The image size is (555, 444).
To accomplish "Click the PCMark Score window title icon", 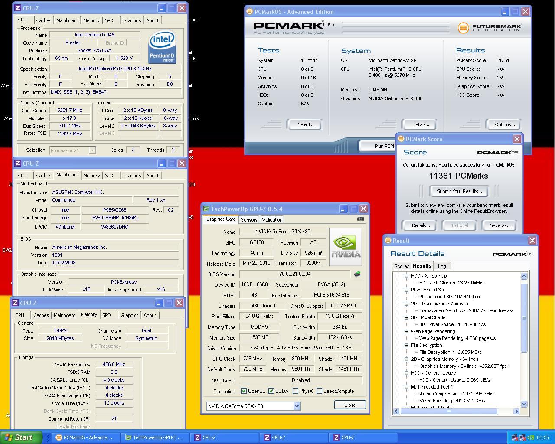I will point(401,139).
